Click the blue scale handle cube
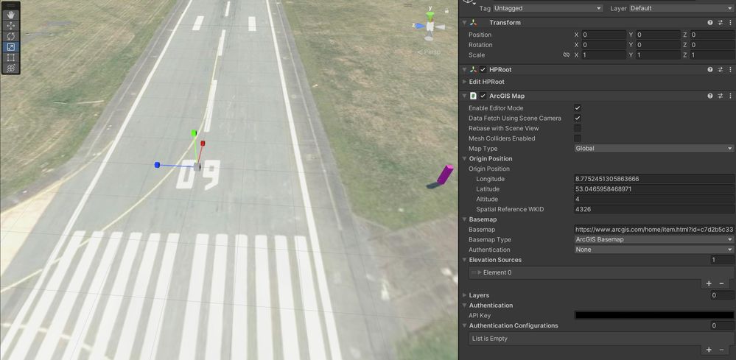The height and width of the screenshot is (360, 736). pyautogui.click(x=157, y=164)
